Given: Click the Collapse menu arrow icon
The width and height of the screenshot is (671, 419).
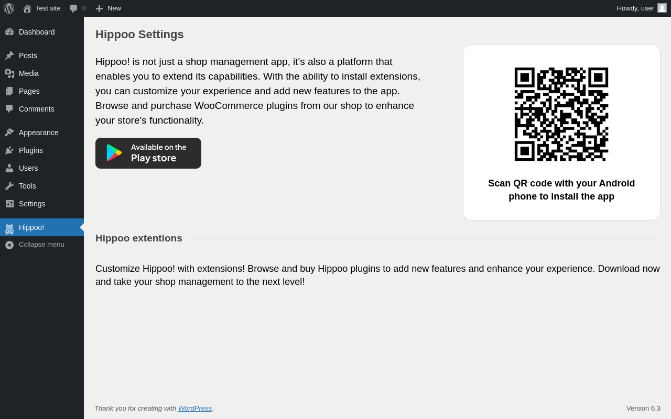Looking at the screenshot, I should click(9, 245).
